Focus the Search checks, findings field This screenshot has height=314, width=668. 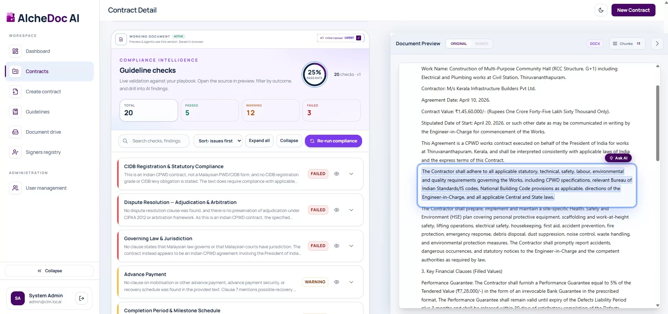pos(154,141)
